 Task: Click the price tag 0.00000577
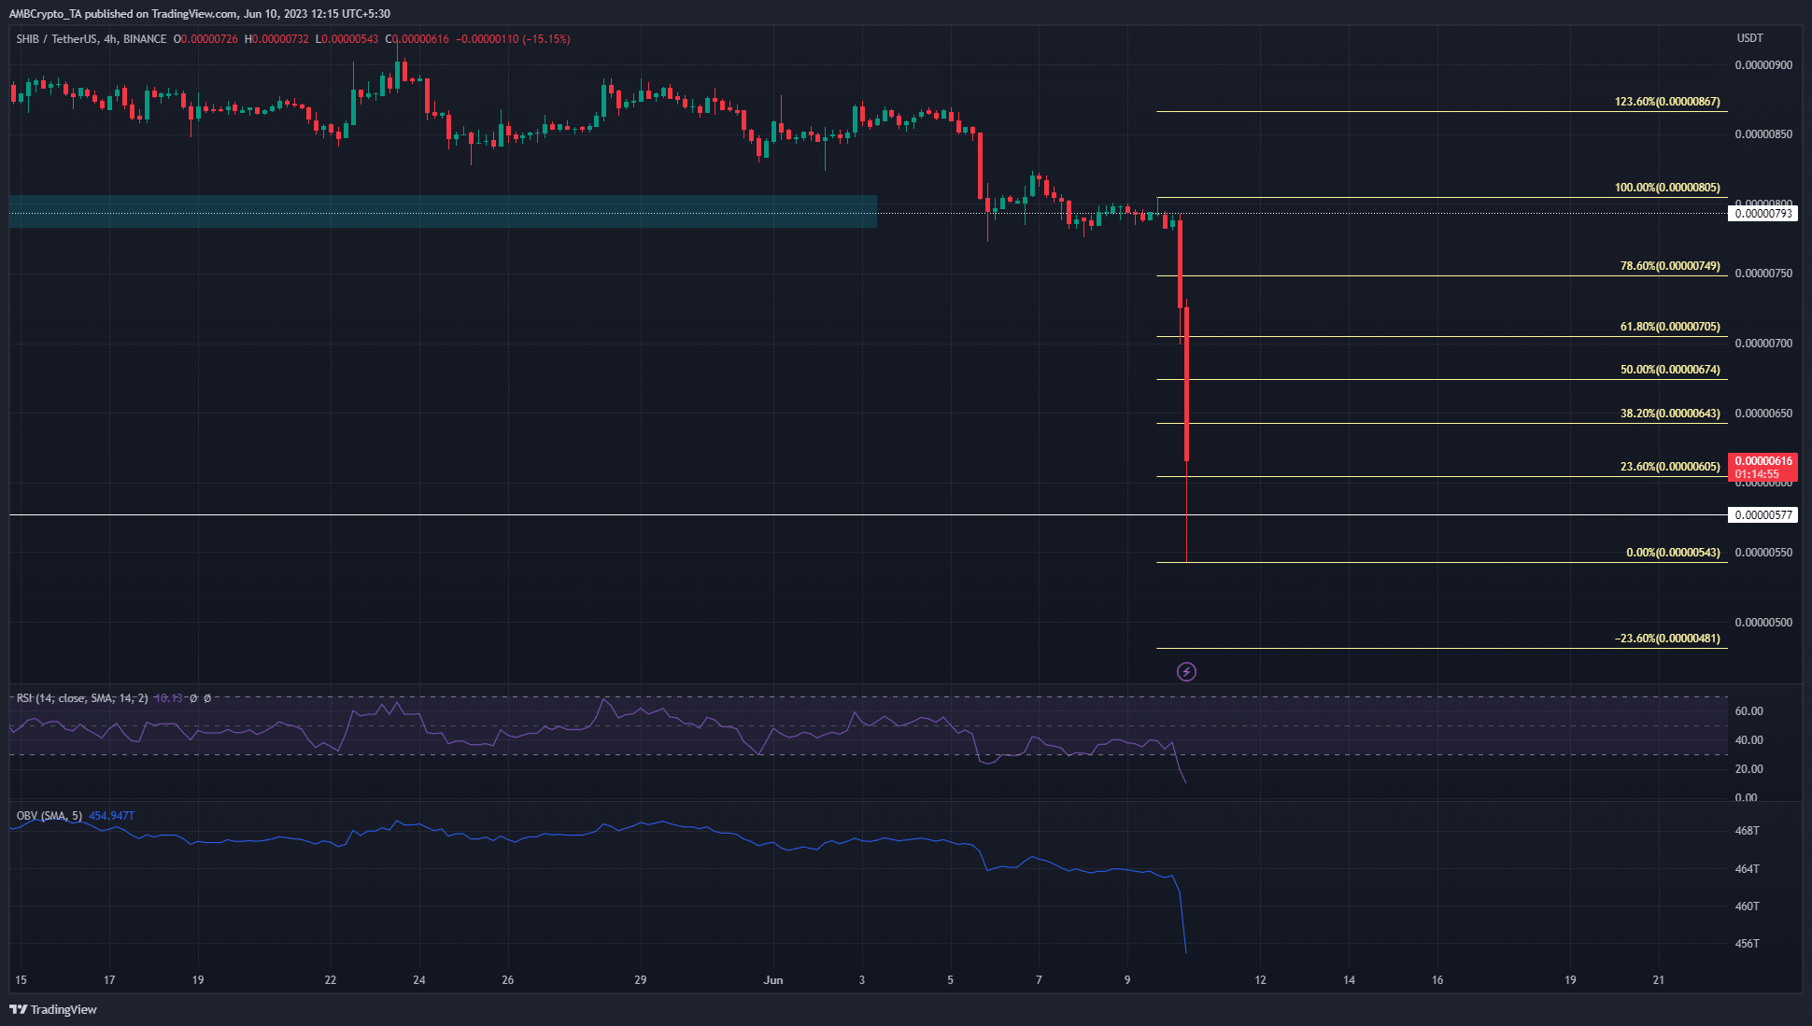click(1762, 515)
